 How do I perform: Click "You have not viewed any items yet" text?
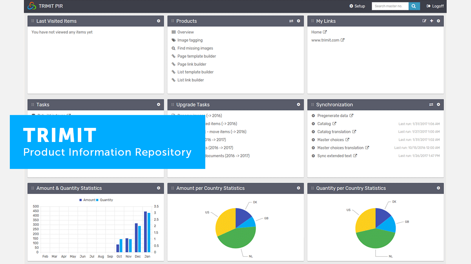point(62,32)
